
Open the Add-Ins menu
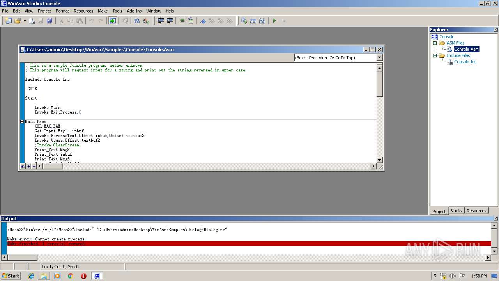coord(134,11)
